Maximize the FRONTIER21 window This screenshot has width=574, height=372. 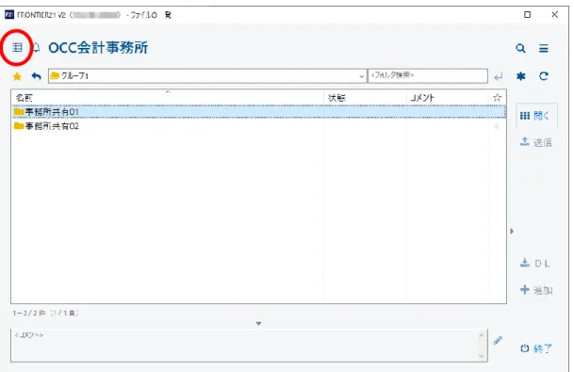point(527,15)
